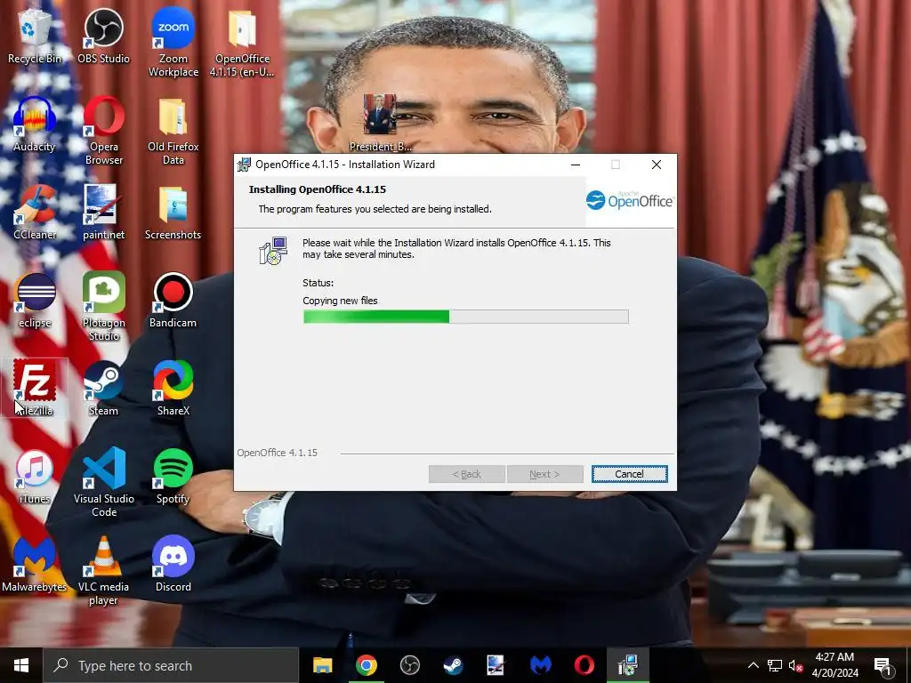Launch Malwarebytes desktop shortcut
This screenshot has width=911, height=683.
[x=35, y=565]
